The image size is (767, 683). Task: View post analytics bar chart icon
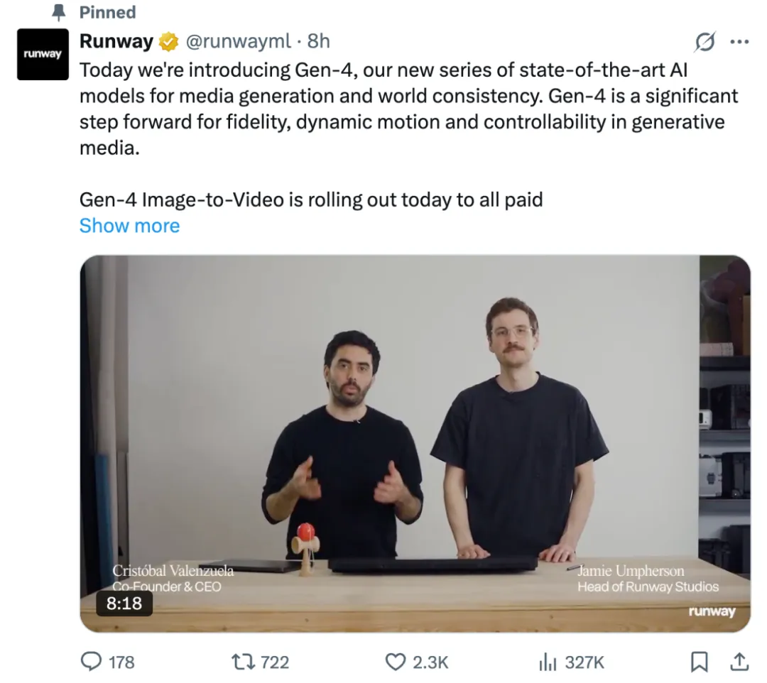click(547, 662)
